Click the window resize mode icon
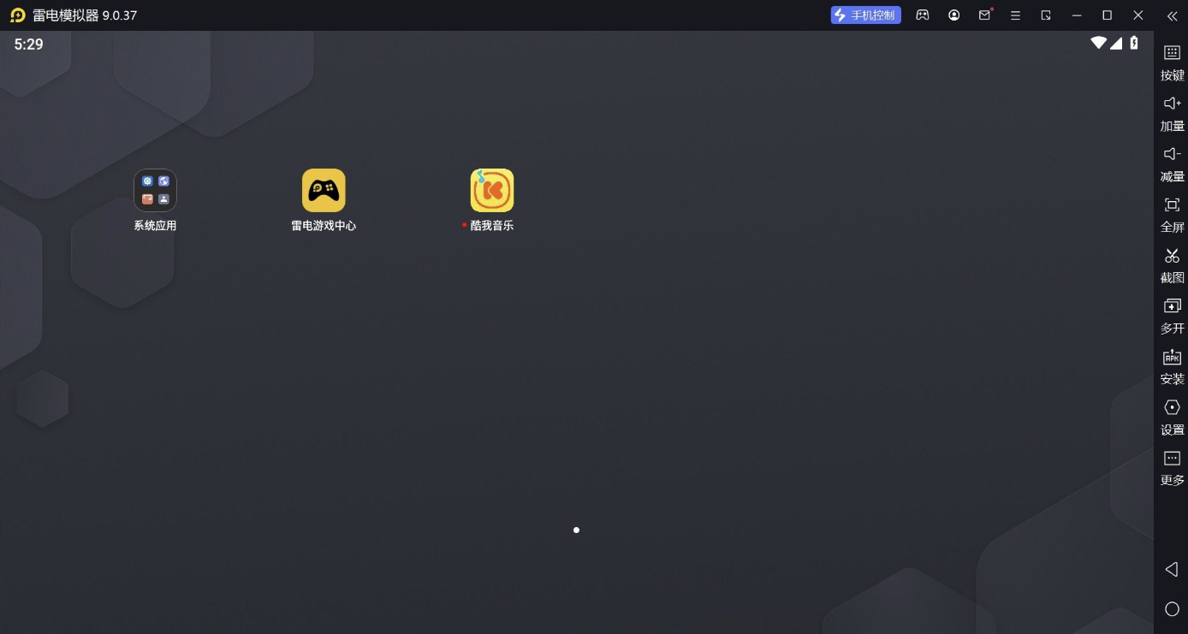The height and width of the screenshot is (634, 1188). tap(1046, 15)
